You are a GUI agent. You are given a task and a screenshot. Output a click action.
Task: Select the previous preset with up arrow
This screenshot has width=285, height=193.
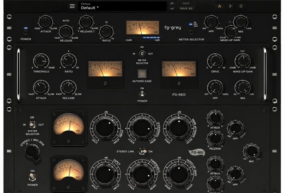pos(172,4)
